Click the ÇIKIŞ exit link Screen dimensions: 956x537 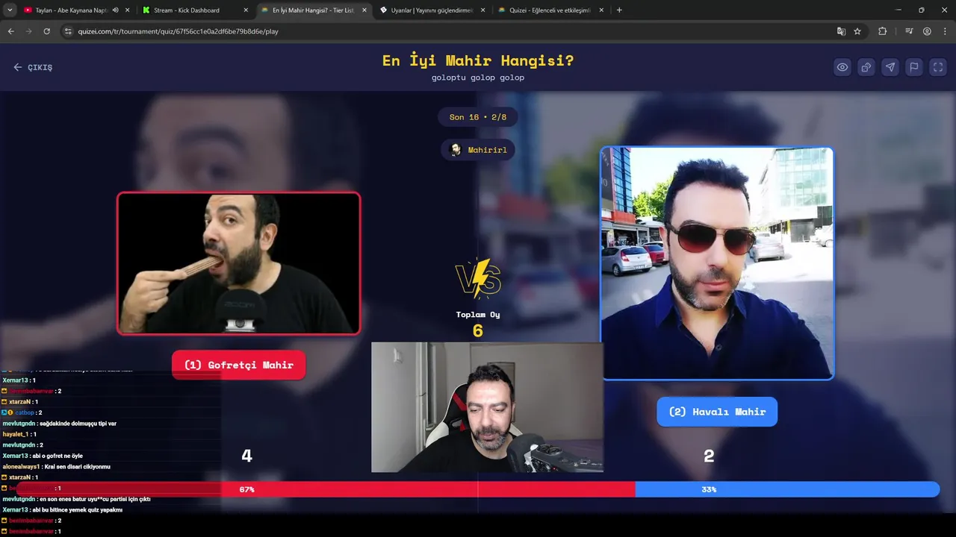[33, 67]
